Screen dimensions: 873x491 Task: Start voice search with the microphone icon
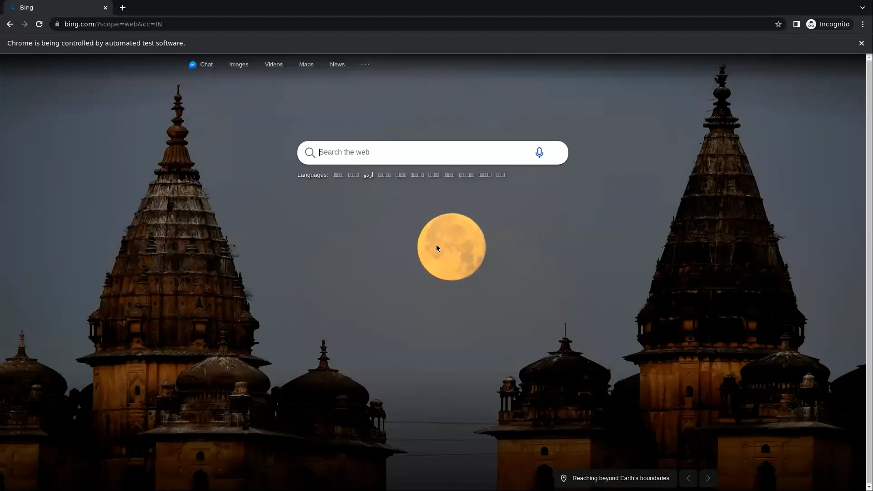click(539, 153)
